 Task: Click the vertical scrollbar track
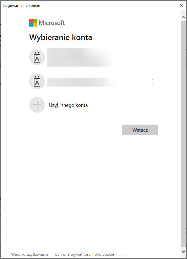pos(183,134)
